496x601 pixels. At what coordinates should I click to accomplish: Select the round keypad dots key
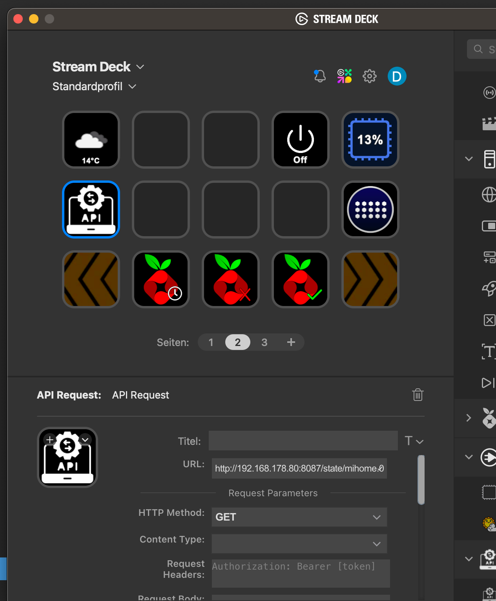click(370, 209)
